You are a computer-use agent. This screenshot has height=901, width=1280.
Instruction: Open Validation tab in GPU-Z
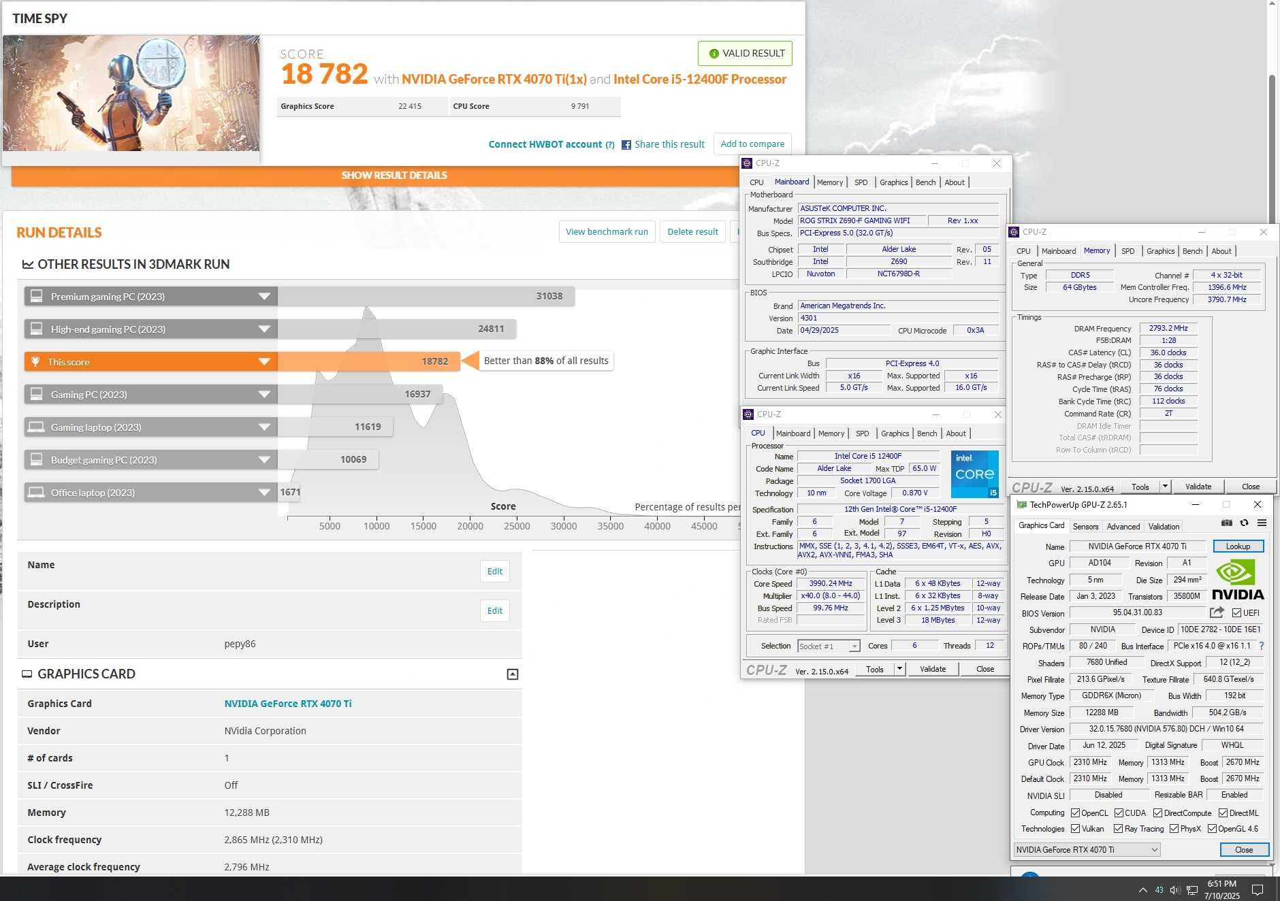pyautogui.click(x=1164, y=526)
